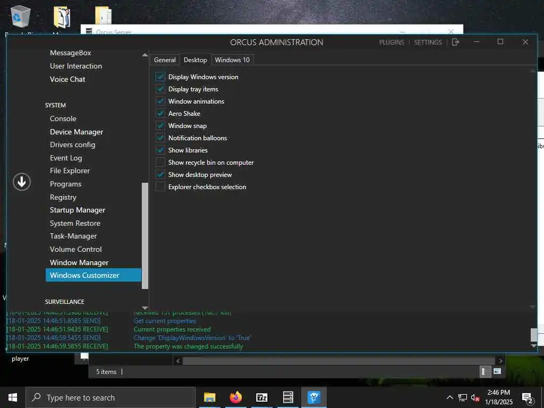
Task: Click right arrow of horizontal scrollbar
Action: pos(500,361)
